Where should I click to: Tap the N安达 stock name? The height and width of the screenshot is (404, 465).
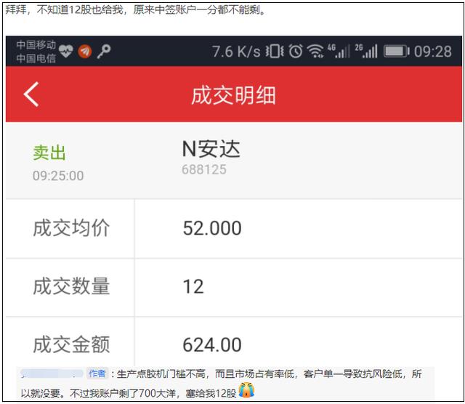tap(211, 149)
